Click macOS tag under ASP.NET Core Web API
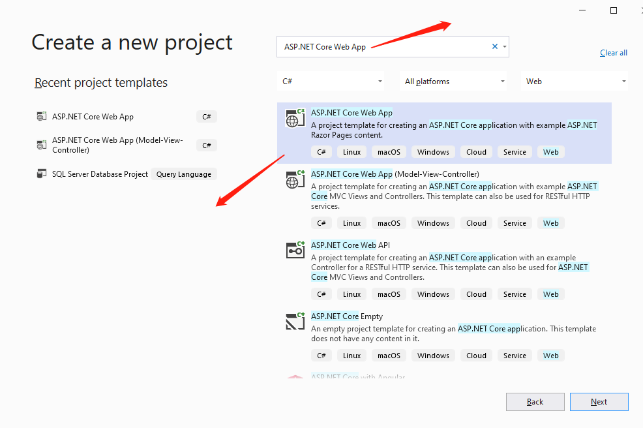 [389, 294]
